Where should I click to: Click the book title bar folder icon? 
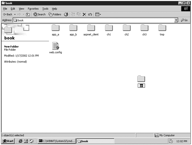click(3, 3)
